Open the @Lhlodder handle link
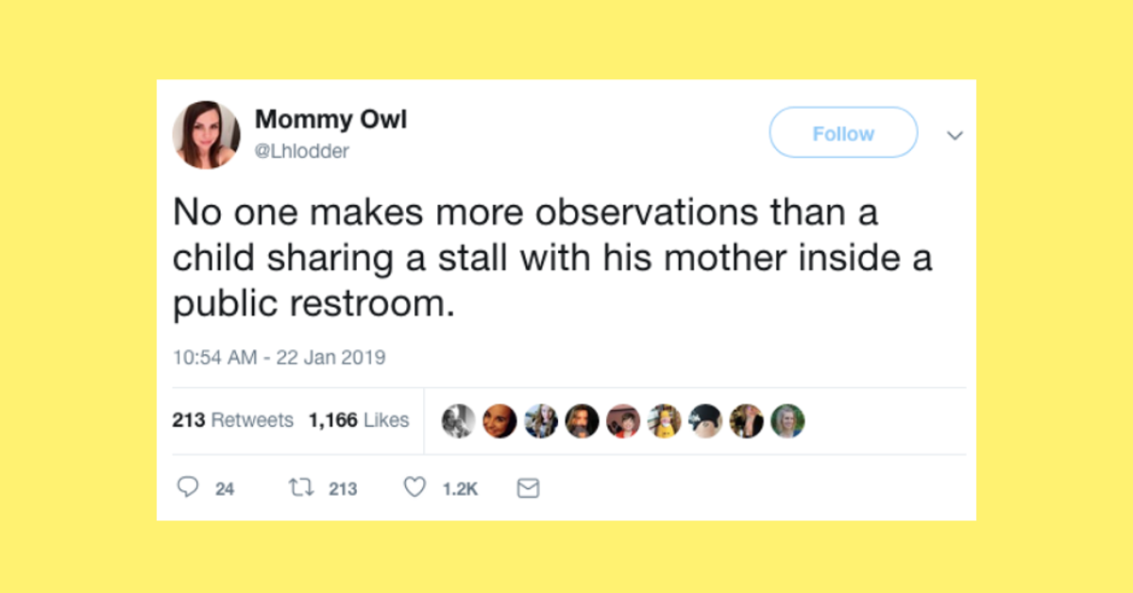 click(x=302, y=150)
